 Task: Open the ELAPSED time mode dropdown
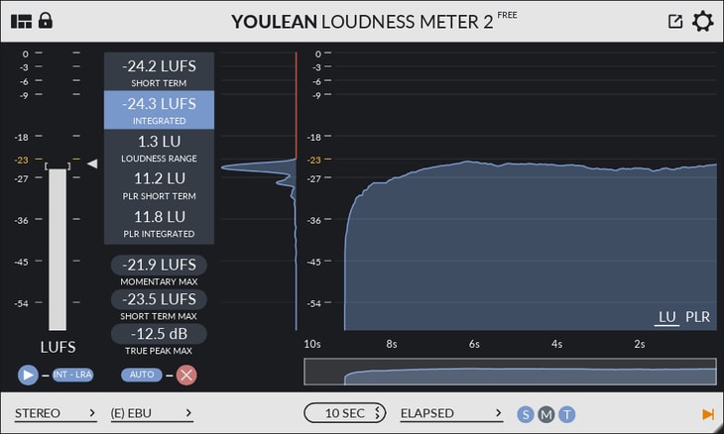point(451,413)
